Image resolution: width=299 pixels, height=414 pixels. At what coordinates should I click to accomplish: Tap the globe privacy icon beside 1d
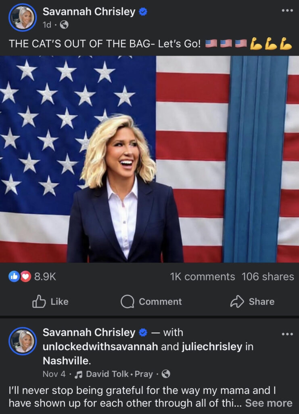64,25
